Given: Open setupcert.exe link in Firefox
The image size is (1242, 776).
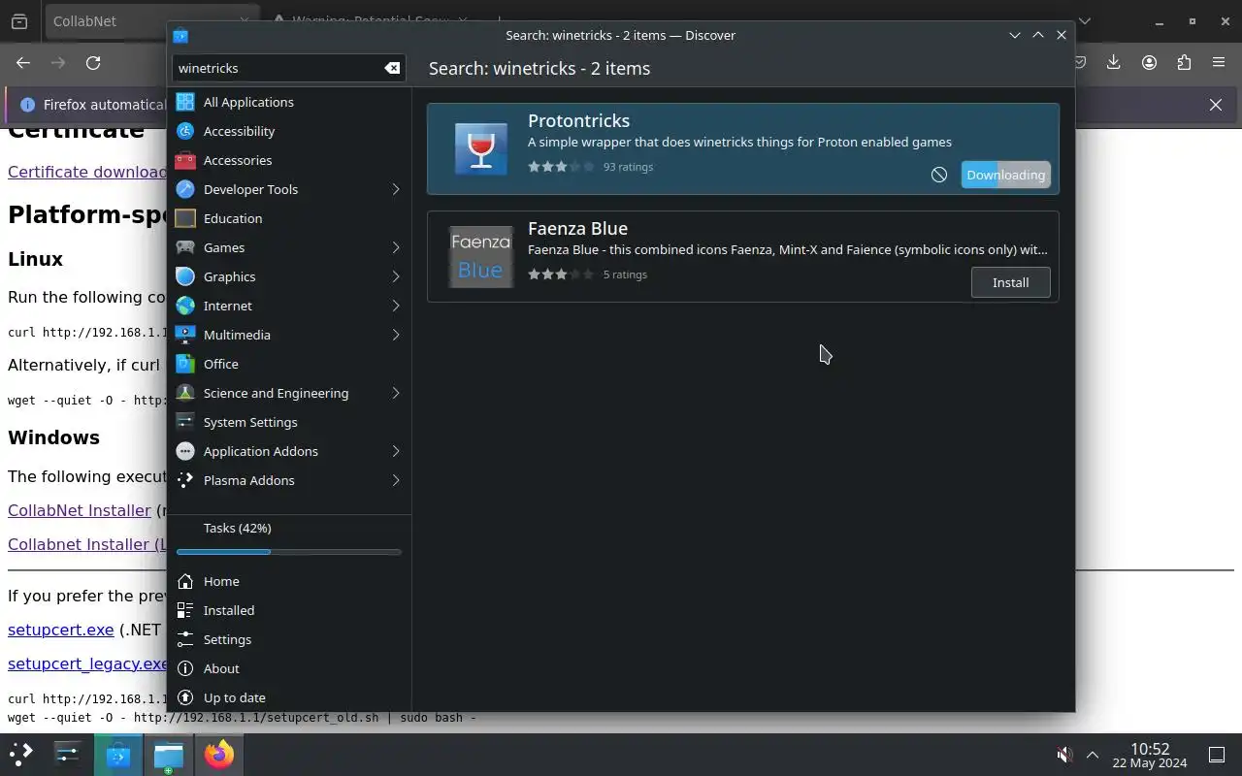Looking at the screenshot, I should point(61,630).
